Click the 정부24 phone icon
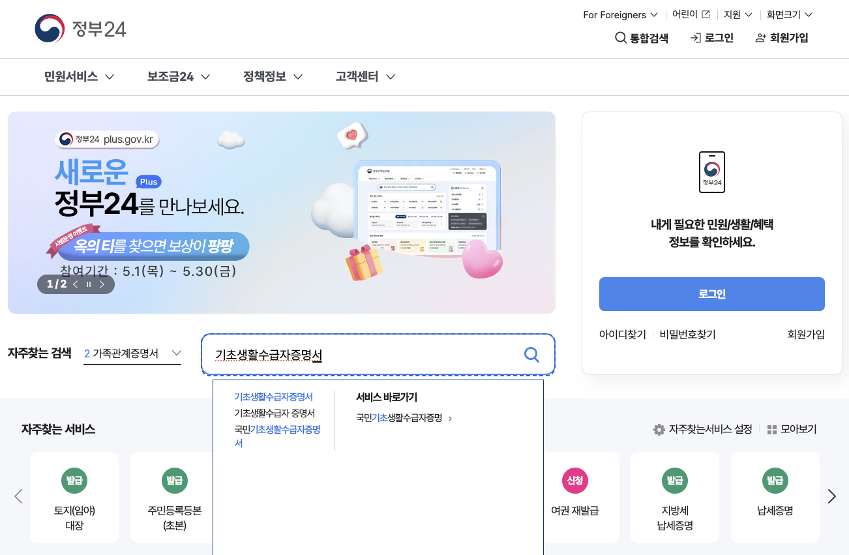 click(x=712, y=172)
